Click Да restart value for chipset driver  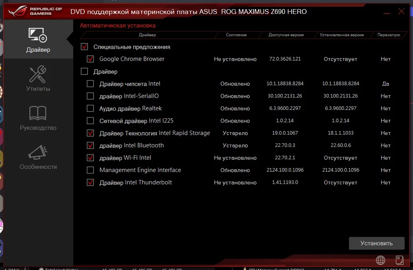coord(385,84)
